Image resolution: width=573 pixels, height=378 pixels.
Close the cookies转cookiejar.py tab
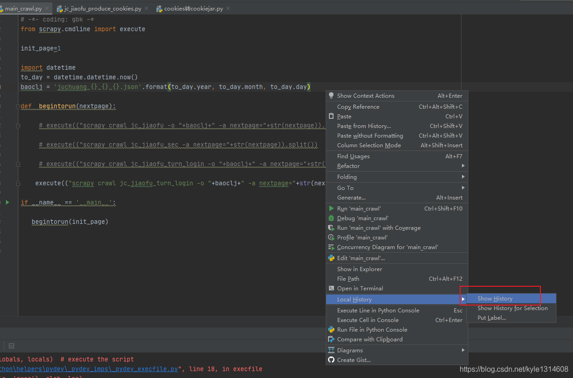coord(228,9)
